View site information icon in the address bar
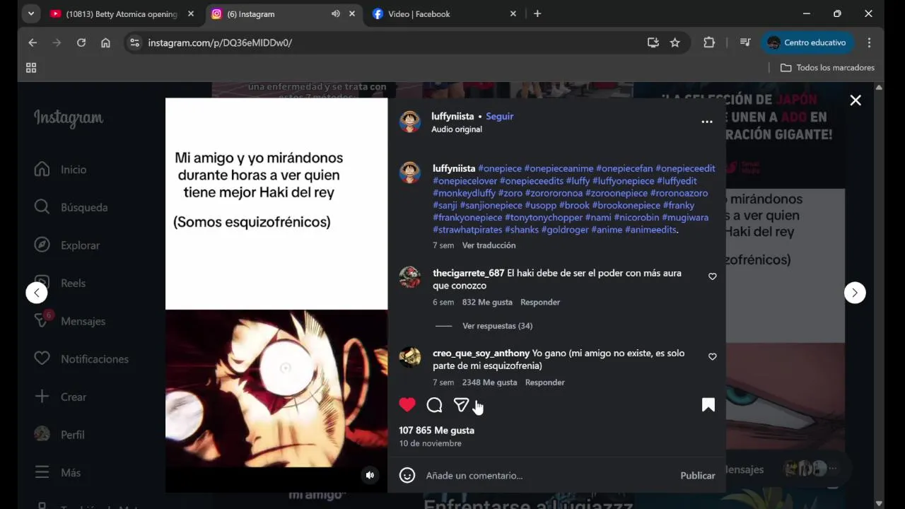 (134, 42)
